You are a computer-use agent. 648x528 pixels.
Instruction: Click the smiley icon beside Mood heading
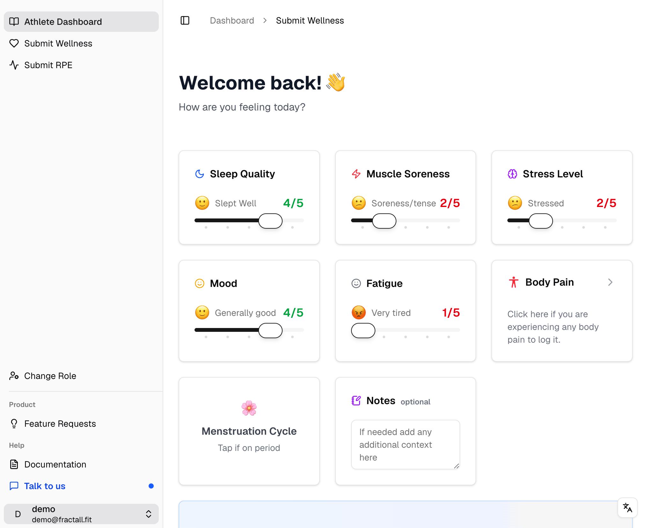200,283
